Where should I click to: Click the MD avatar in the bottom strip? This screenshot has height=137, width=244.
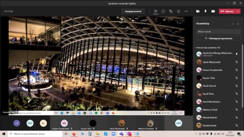pos(30,123)
